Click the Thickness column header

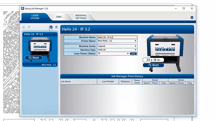[125, 82]
